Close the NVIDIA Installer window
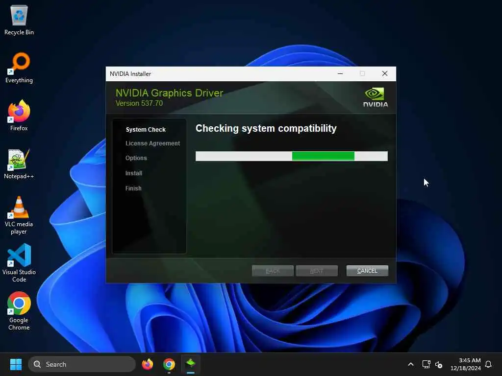Image resolution: width=502 pixels, height=376 pixels. click(385, 73)
